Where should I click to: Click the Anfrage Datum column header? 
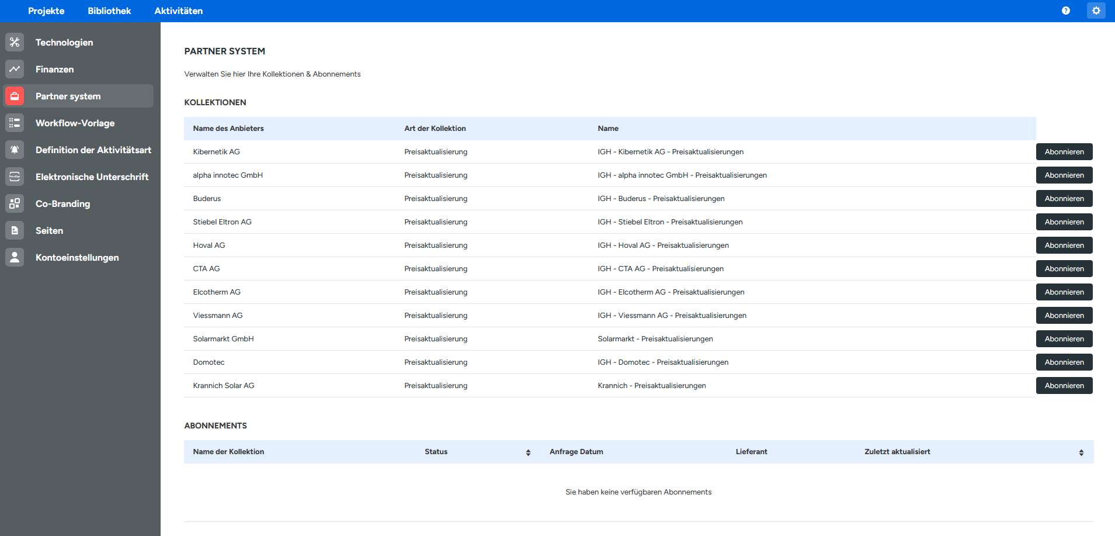[x=576, y=452]
